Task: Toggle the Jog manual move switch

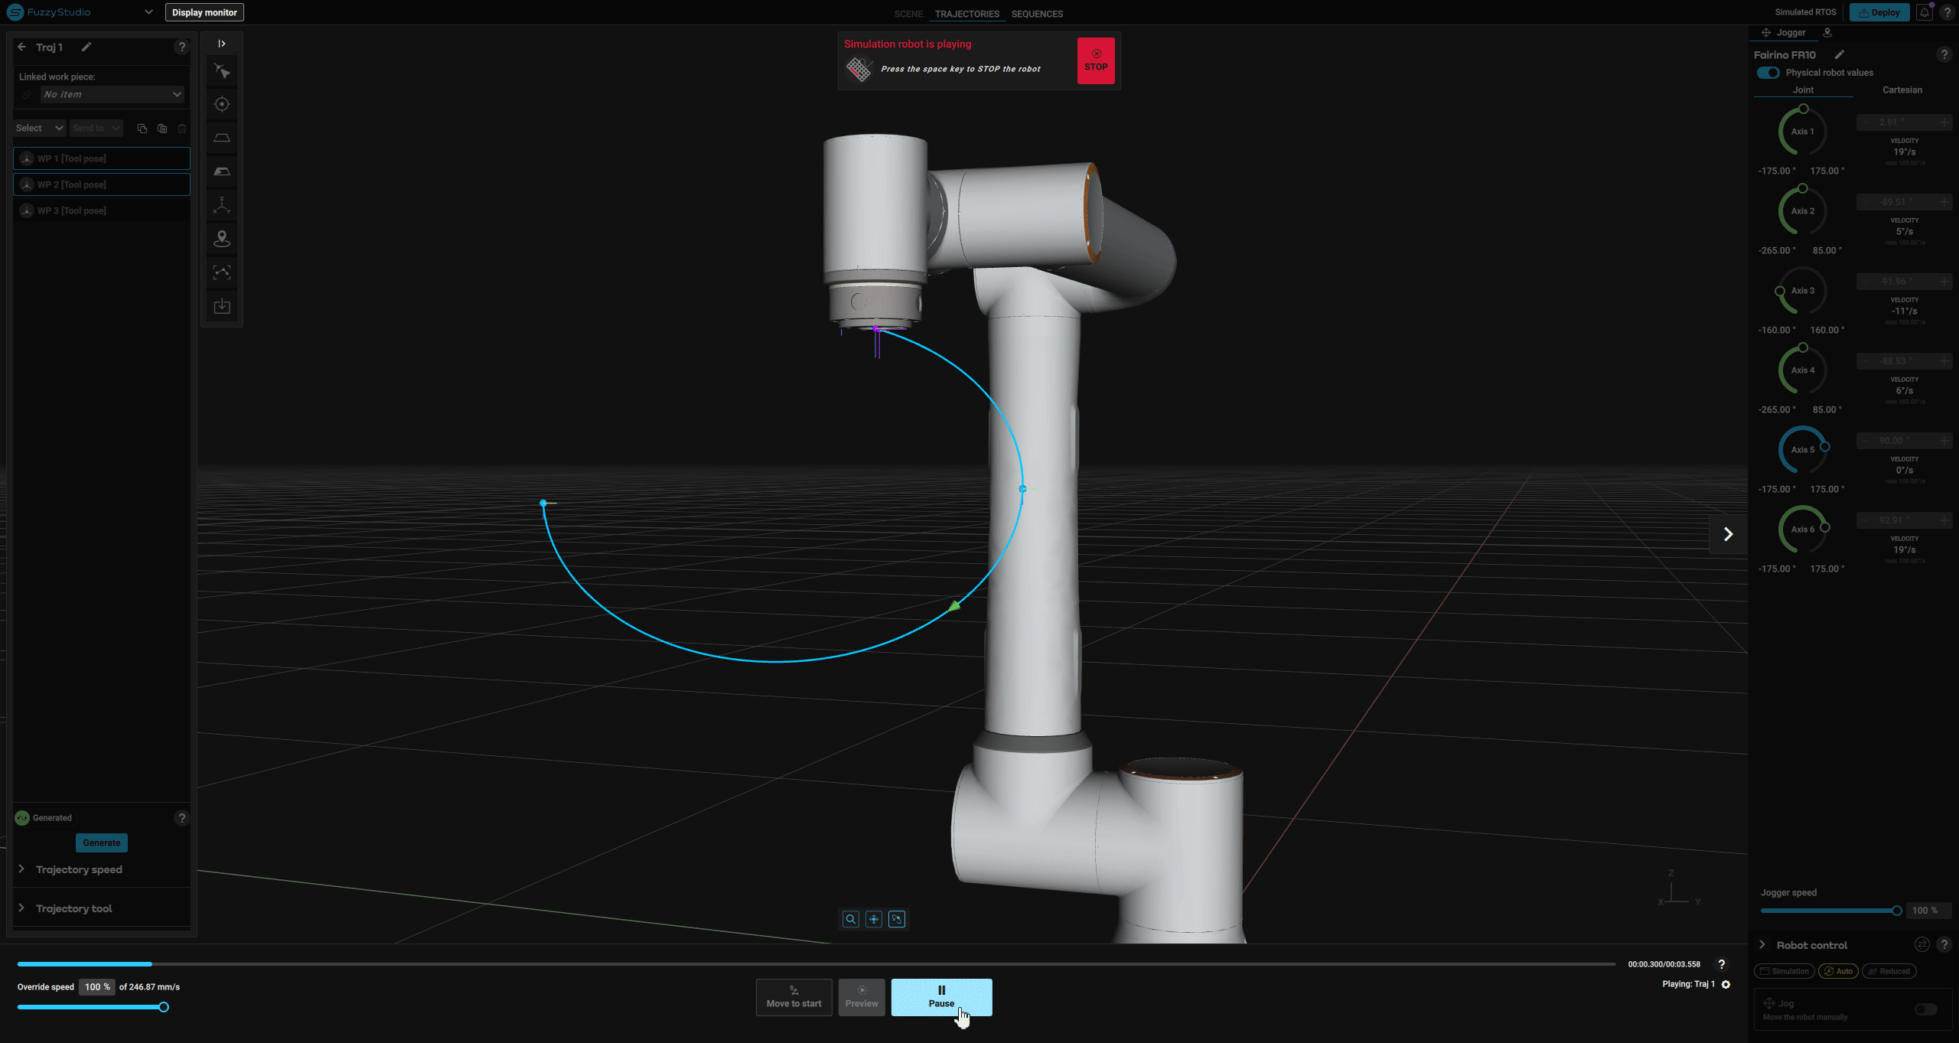Action: point(1925,1009)
